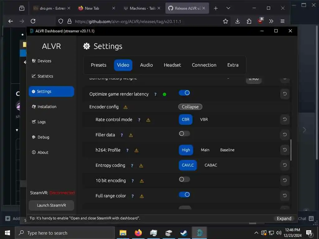Reset Full range color to default
The width and height of the screenshot is (319, 239).
285,195
